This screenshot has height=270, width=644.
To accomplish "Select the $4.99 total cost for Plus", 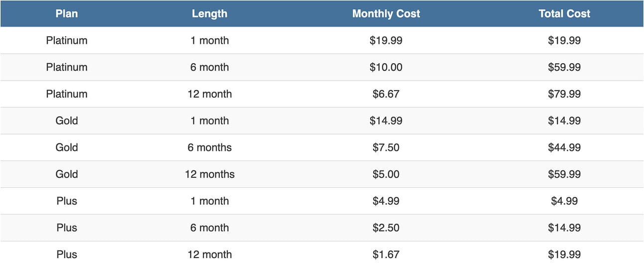I will [x=564, y=201].
